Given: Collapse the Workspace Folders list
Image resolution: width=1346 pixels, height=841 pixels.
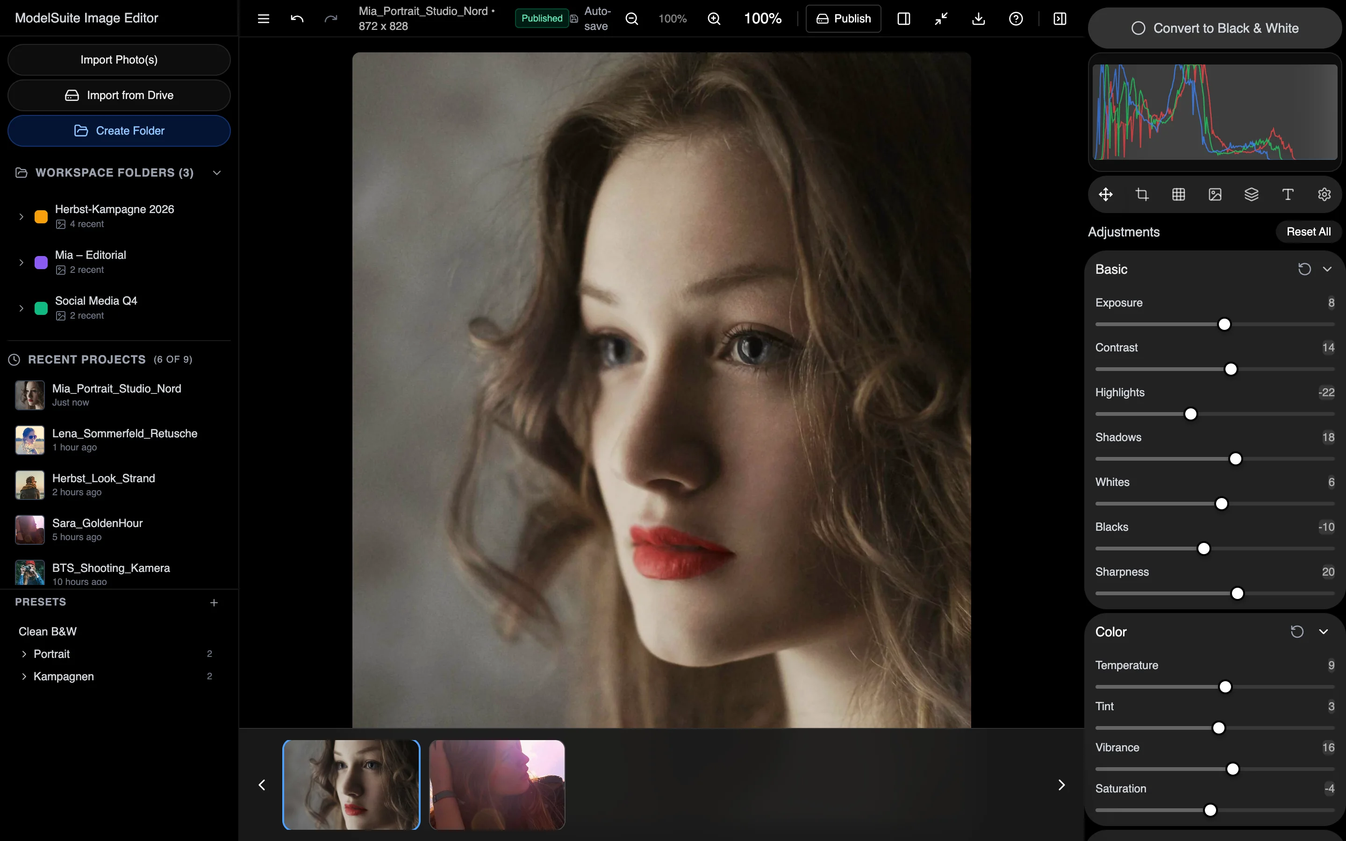Looking at the screenshot, I should coord(217,173).
